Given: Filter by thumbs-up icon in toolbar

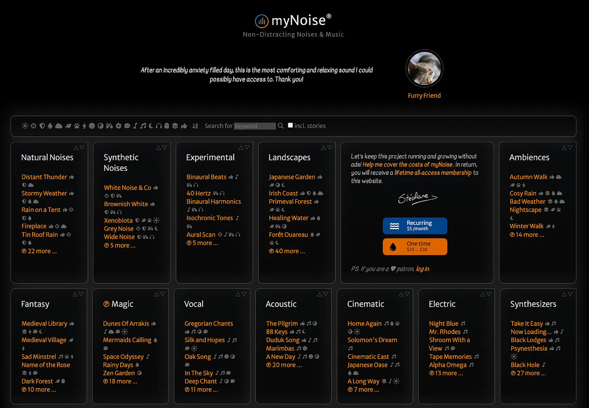Looking at the screenshot, I should [x=184, y=126].
